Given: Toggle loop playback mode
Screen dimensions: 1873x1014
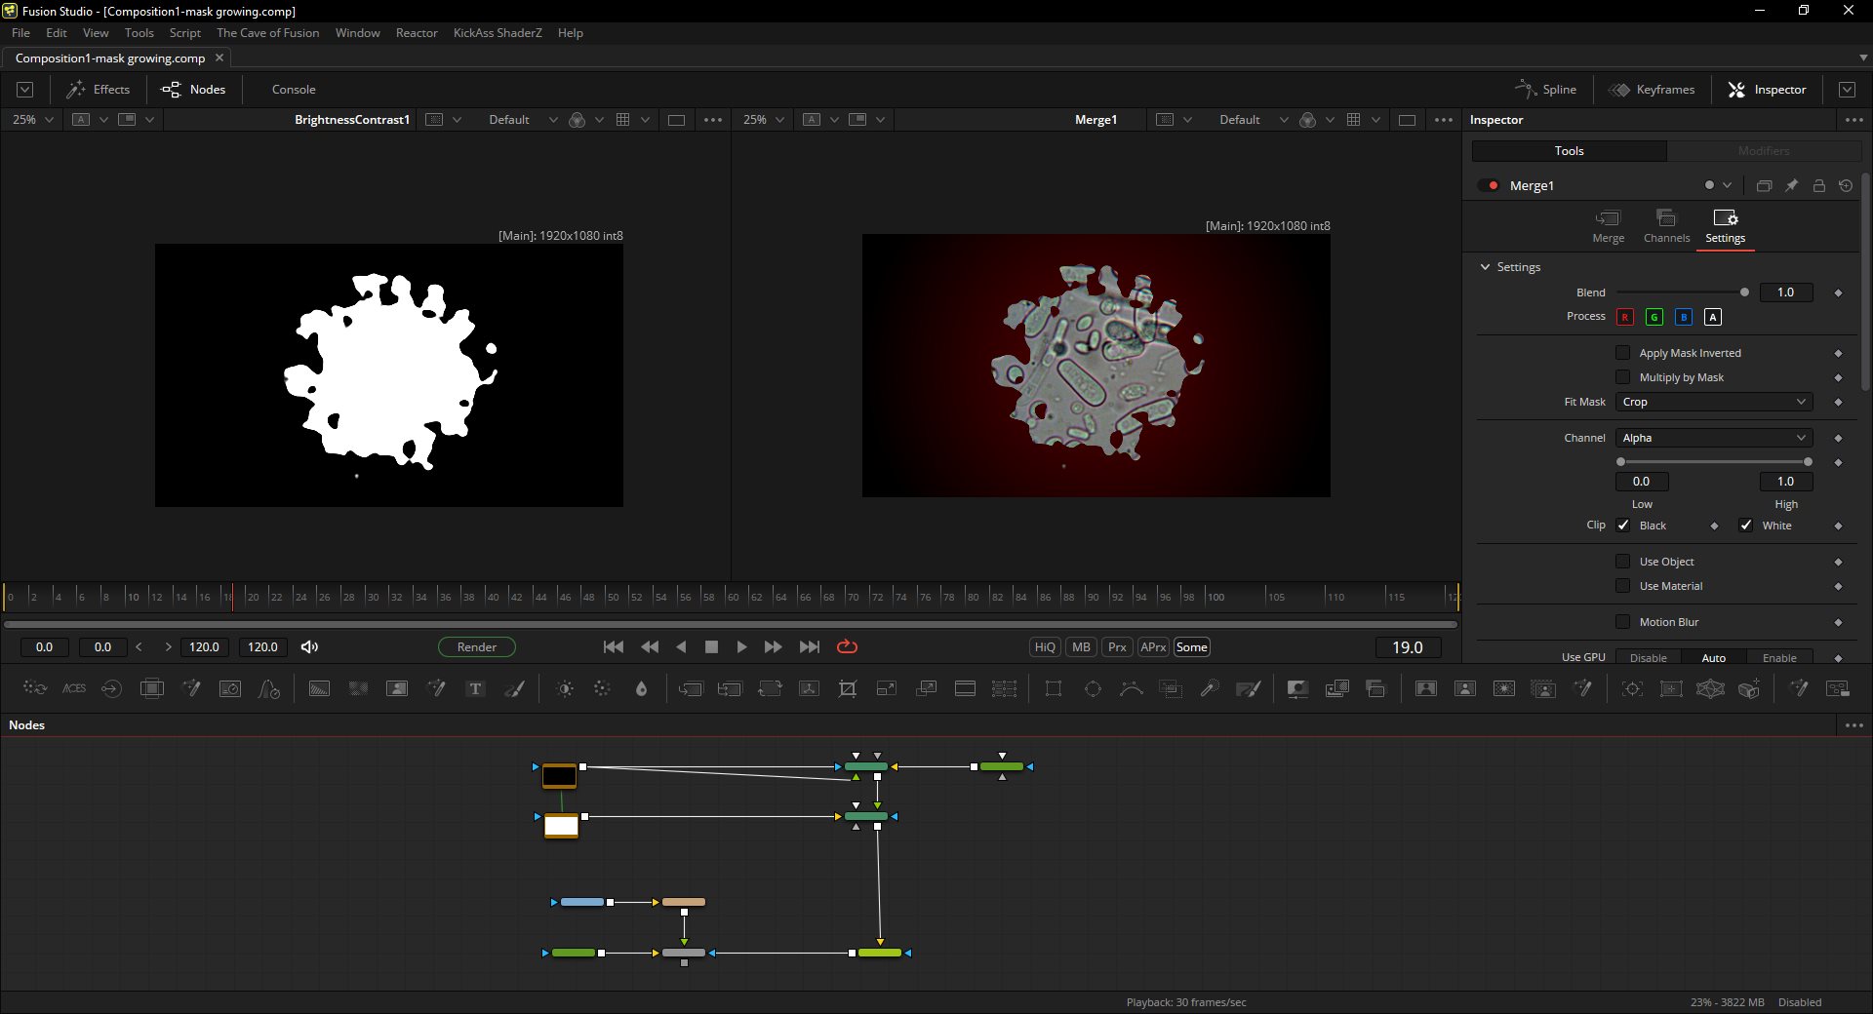Looking at the screenshot, I should [848, 647].
